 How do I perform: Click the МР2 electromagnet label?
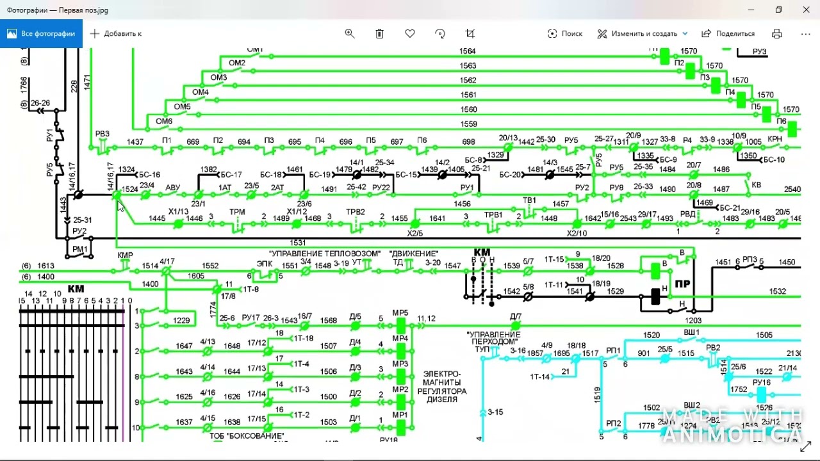point(400,389)
